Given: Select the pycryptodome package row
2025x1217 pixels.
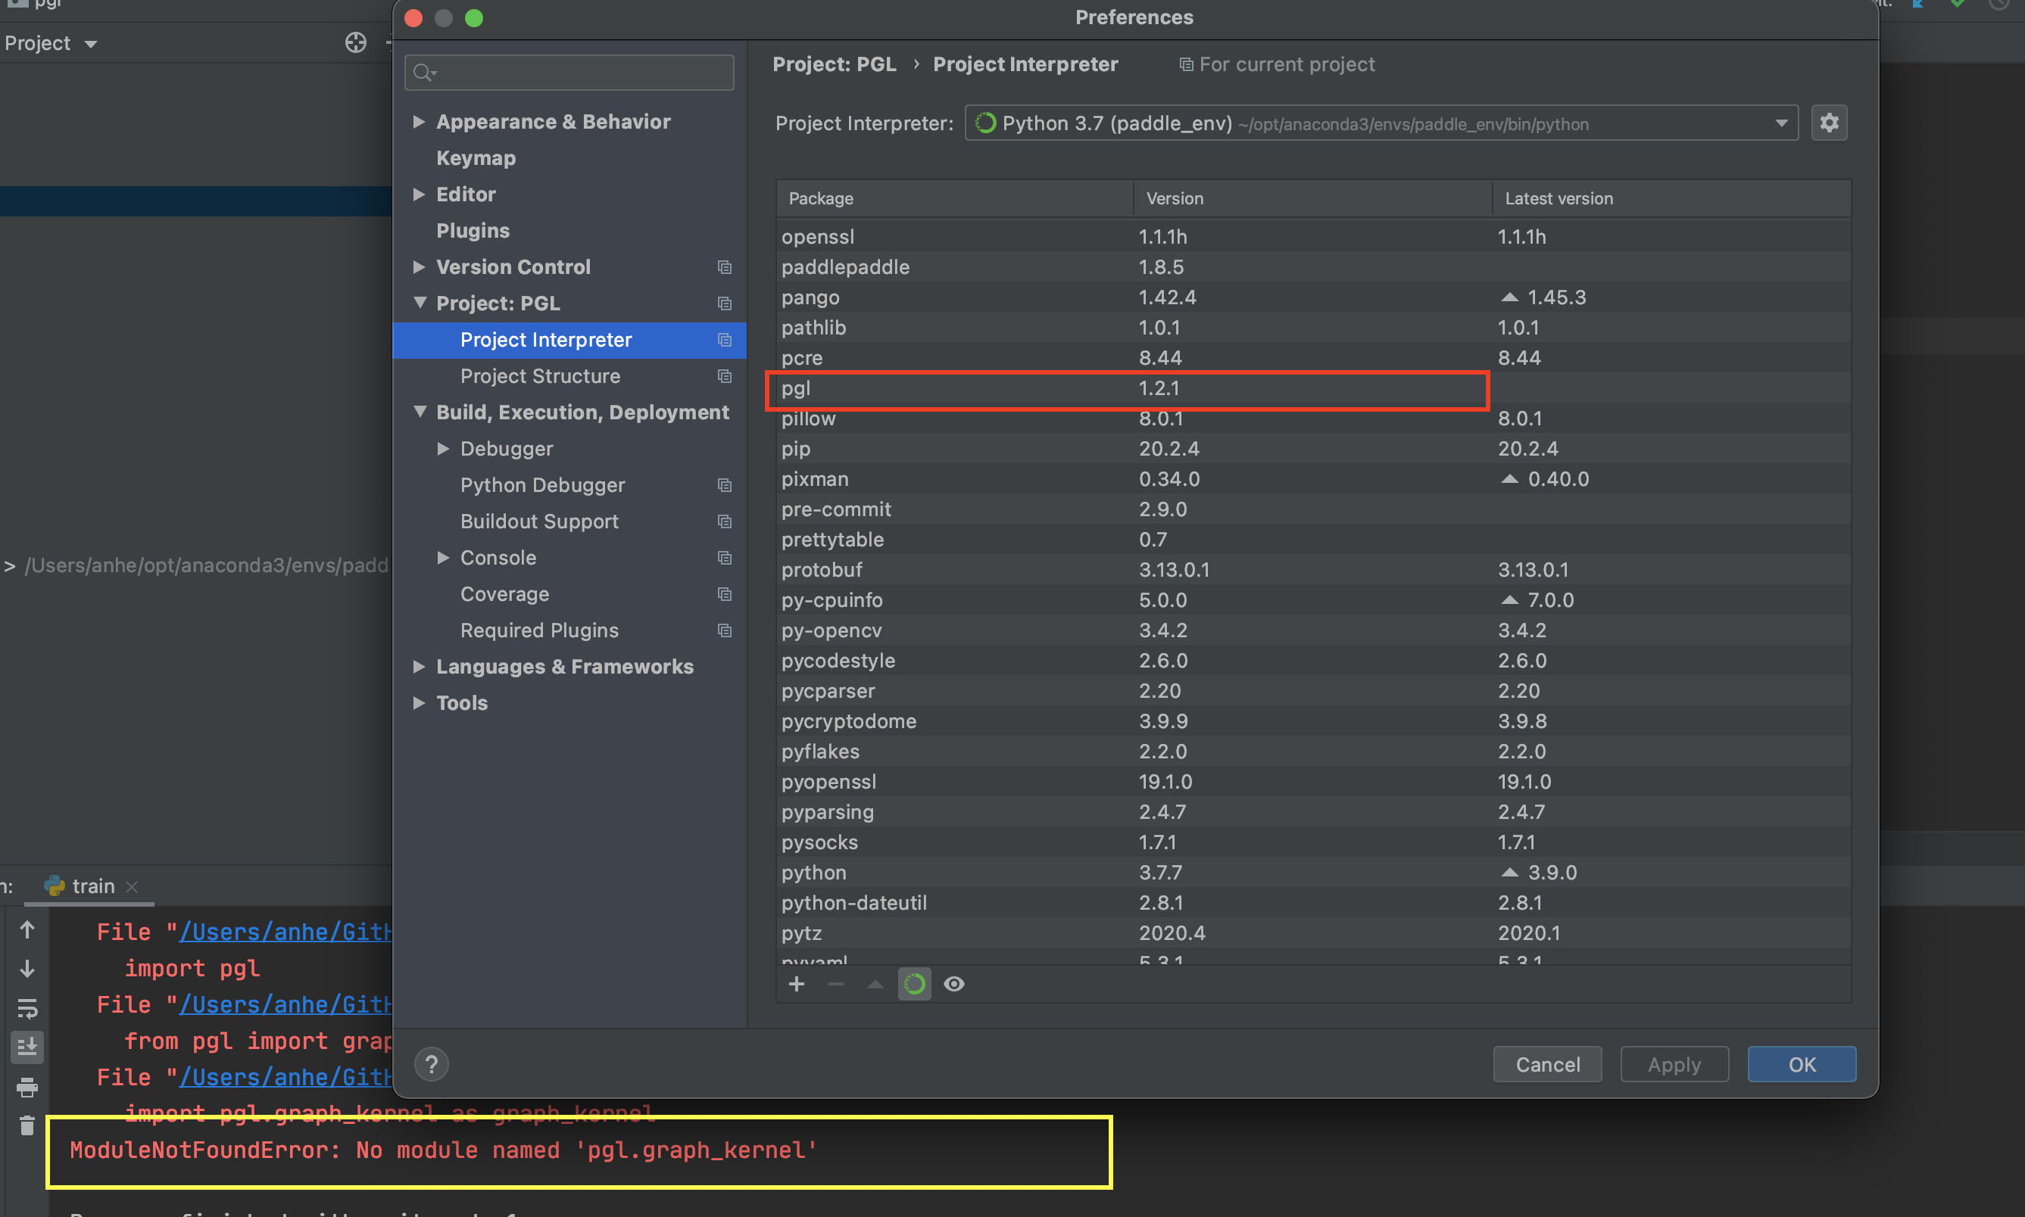Looking at the screenshot, I should click(x=1313, y=721).
